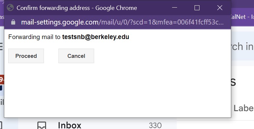Viewport: 254px width, 129px height.
Task: Open the Gmail main menu hamburger icon
Action: [1, 47]
